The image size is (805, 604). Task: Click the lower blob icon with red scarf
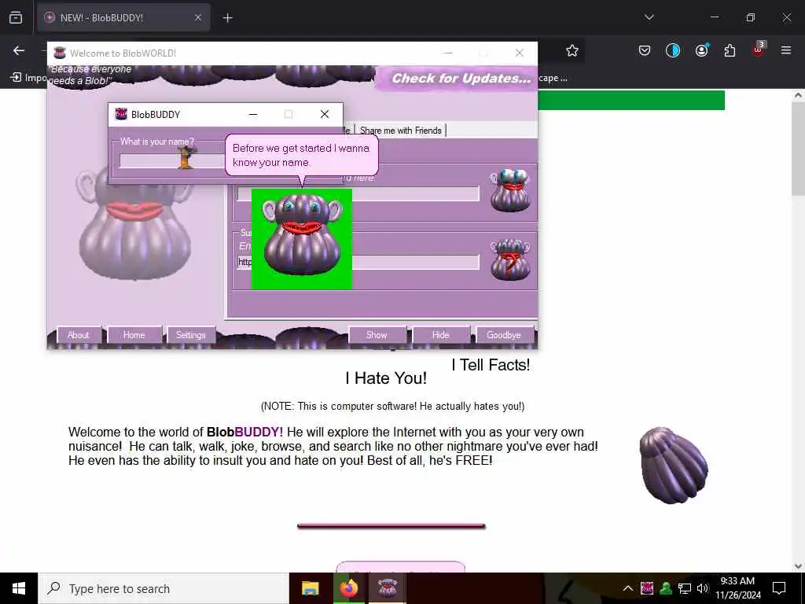(x=509, y=260)
